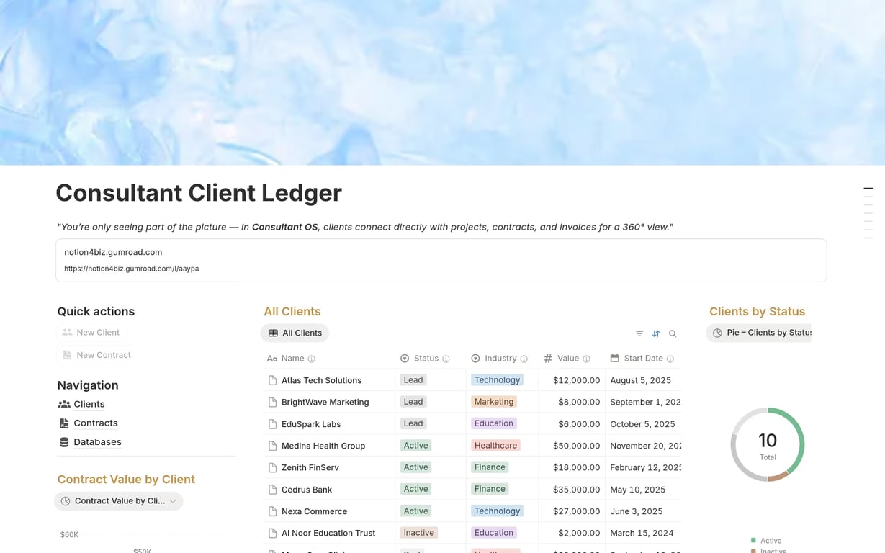The width and height of the screenshot is (885, 553).
Task: Click the brown Inactive segment of the donut chart
Action: pos(778,477)
